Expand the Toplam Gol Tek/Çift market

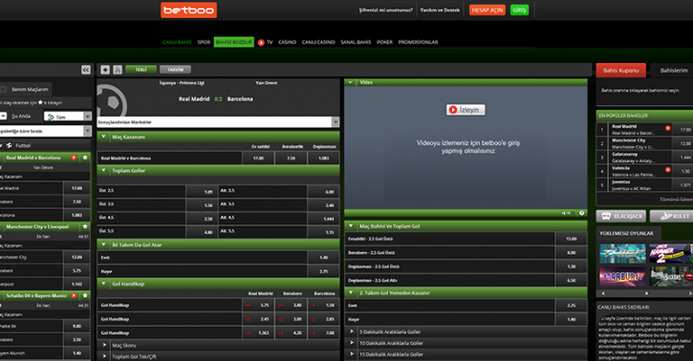pos(104,356)
